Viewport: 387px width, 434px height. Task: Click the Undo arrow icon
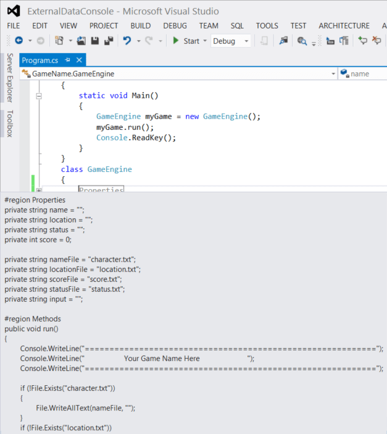pos(127,41)
